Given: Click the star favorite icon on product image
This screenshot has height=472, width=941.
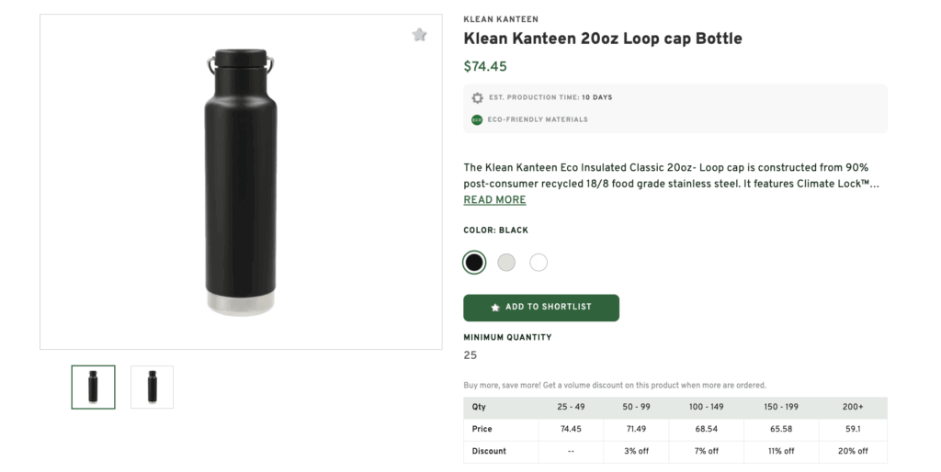Looking at the screenshot, I should [x=419, y=35].
